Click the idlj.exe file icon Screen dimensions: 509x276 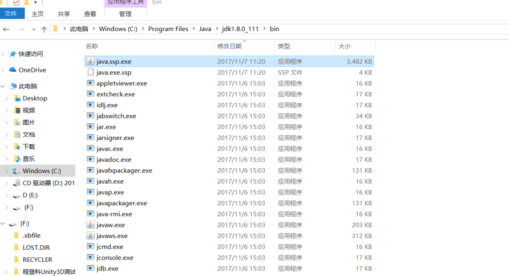91,105
